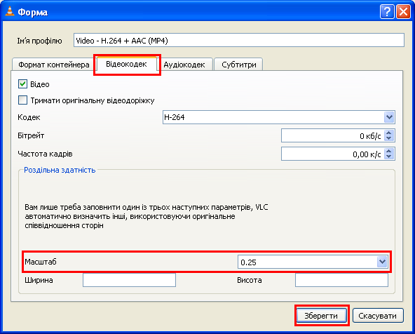Decrease Частота кадрів with down arrow
The image size is (415, 334).
click(x=388, y=156)
